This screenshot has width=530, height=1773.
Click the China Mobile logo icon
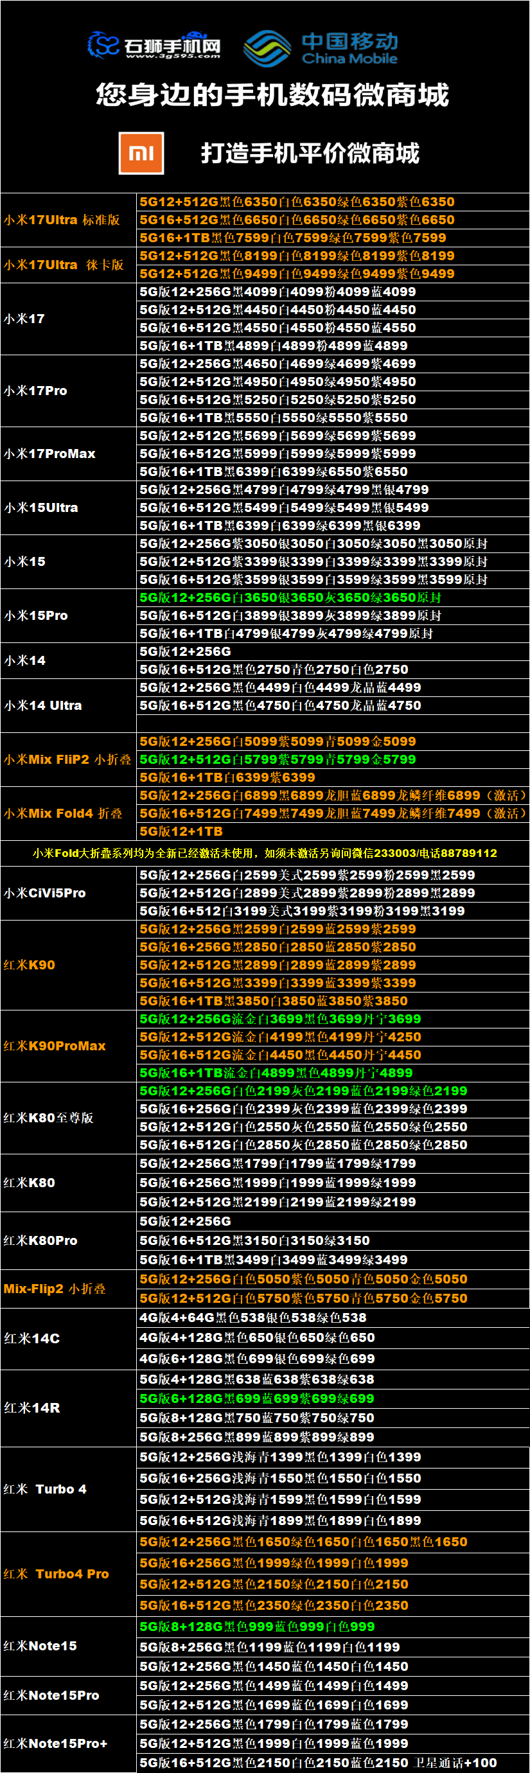(267, 48)
